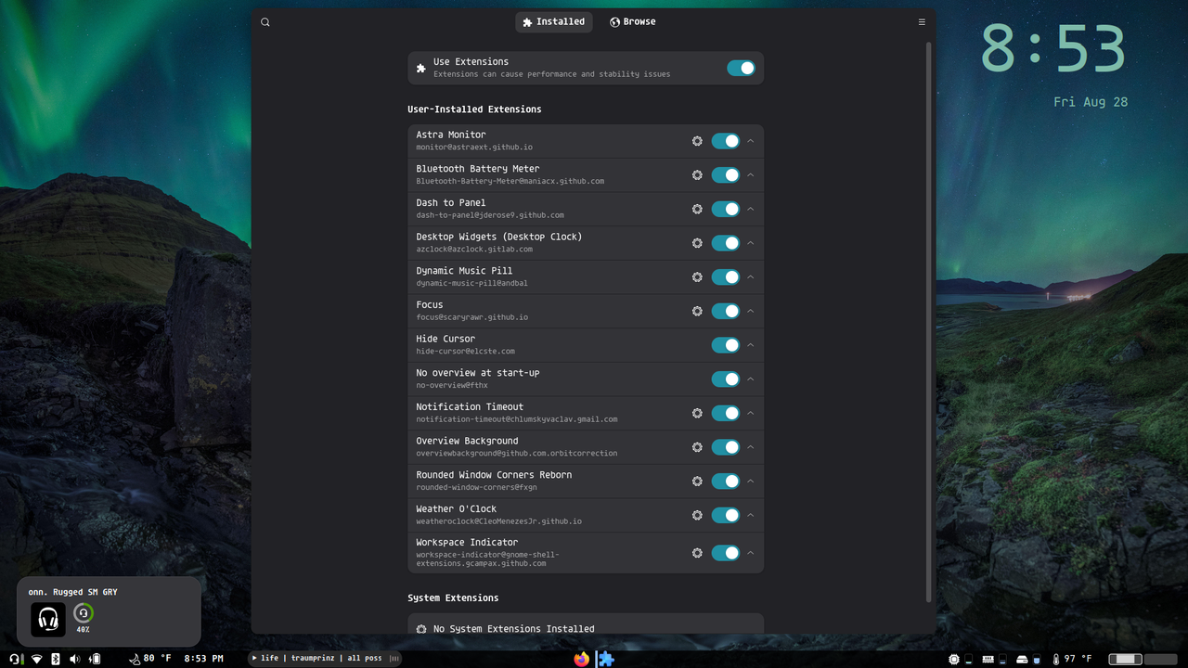Disable the Astra Monitor extension
This screenshot has height=668, width=1188.
coord(726,141)
